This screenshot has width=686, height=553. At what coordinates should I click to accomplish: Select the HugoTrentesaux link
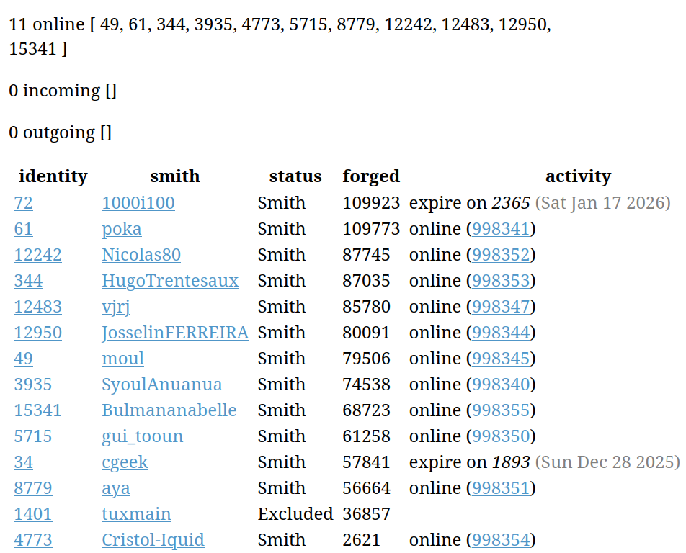[169, 281]
